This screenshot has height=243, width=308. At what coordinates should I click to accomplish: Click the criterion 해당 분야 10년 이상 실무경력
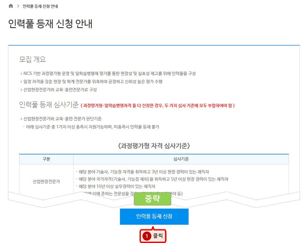click(x=117, y=186)
